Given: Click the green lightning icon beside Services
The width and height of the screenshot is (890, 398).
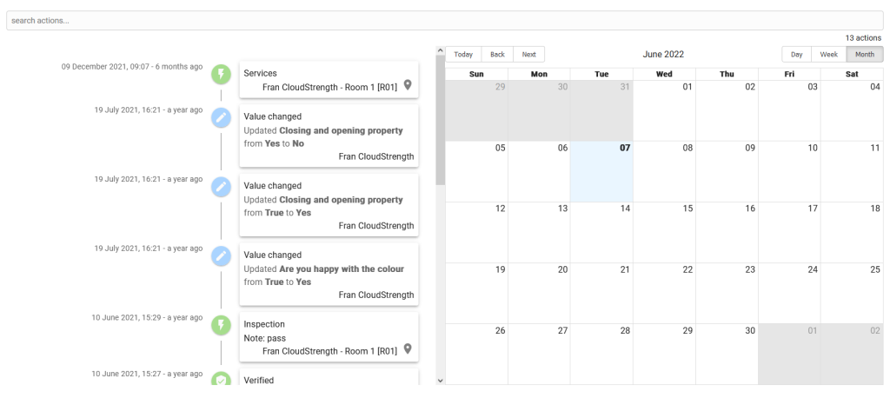Looking at the screenshot, I should coord(222,75).
